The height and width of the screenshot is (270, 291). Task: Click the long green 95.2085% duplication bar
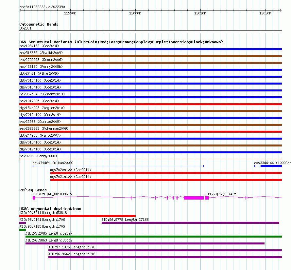click(154, 237)
